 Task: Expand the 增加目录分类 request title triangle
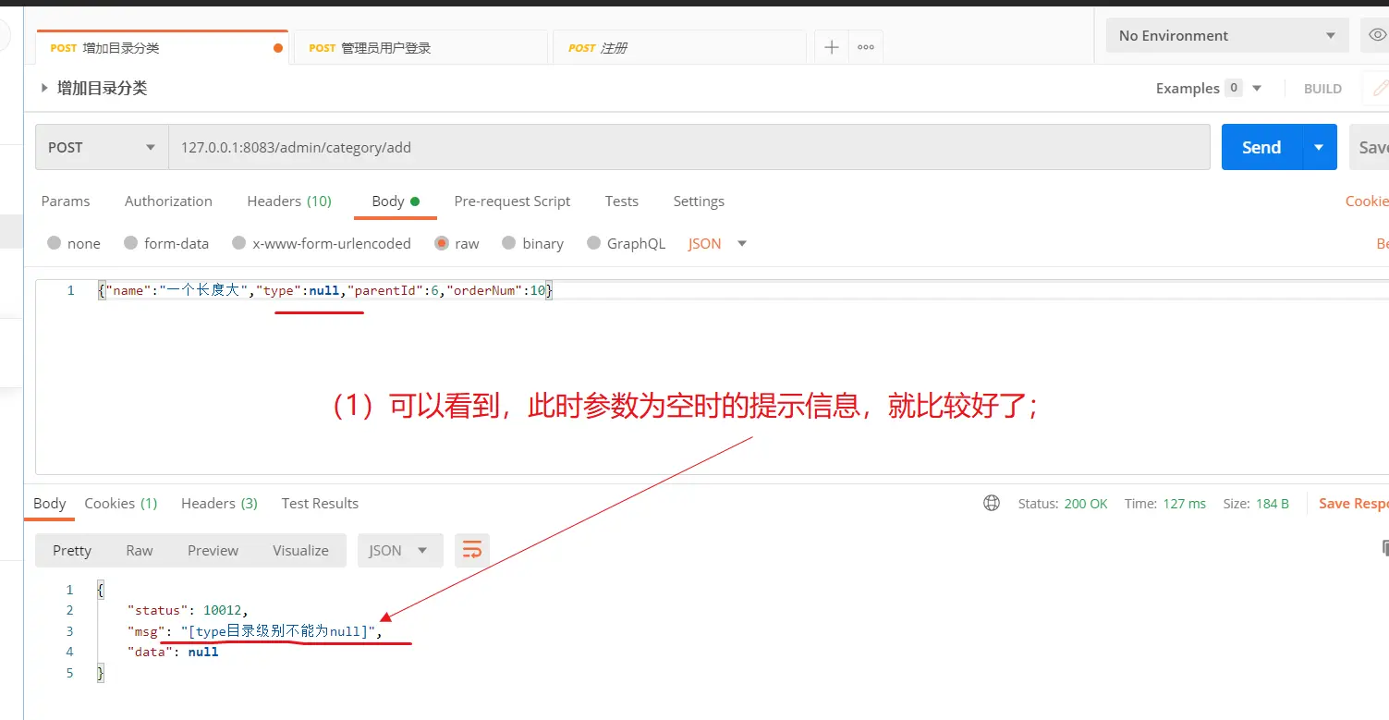click(x=44, y=89)
